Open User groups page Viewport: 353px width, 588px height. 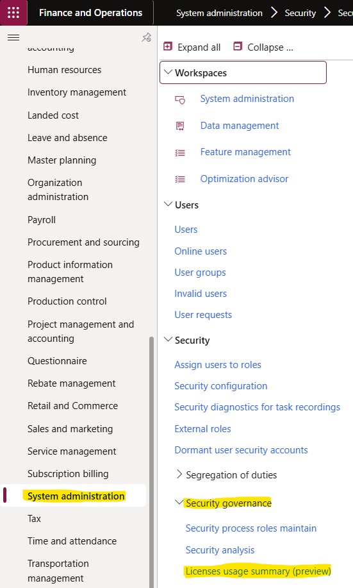pos(200,273)
